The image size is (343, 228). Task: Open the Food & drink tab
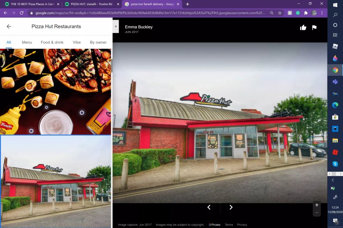pyautogui.click(x=52, y=42)
